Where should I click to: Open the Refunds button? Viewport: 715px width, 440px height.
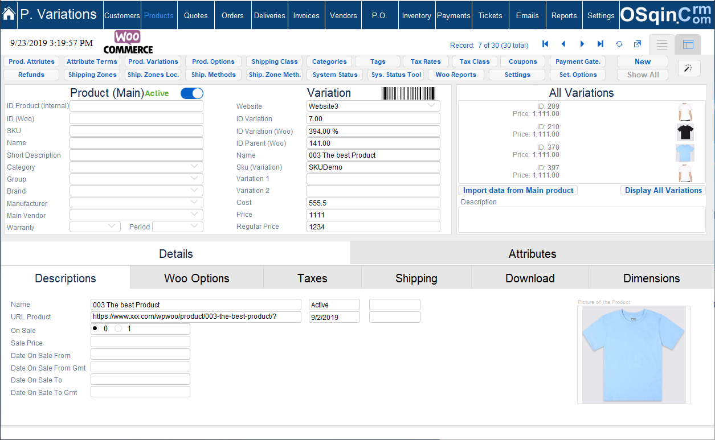[31, 75]
